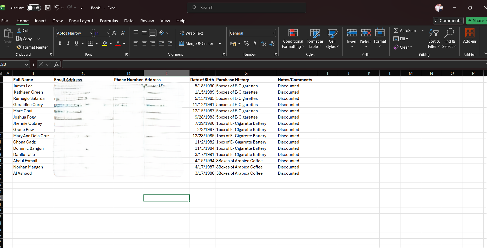Toggle Wrap Text for selected cell

coord(191,33)
